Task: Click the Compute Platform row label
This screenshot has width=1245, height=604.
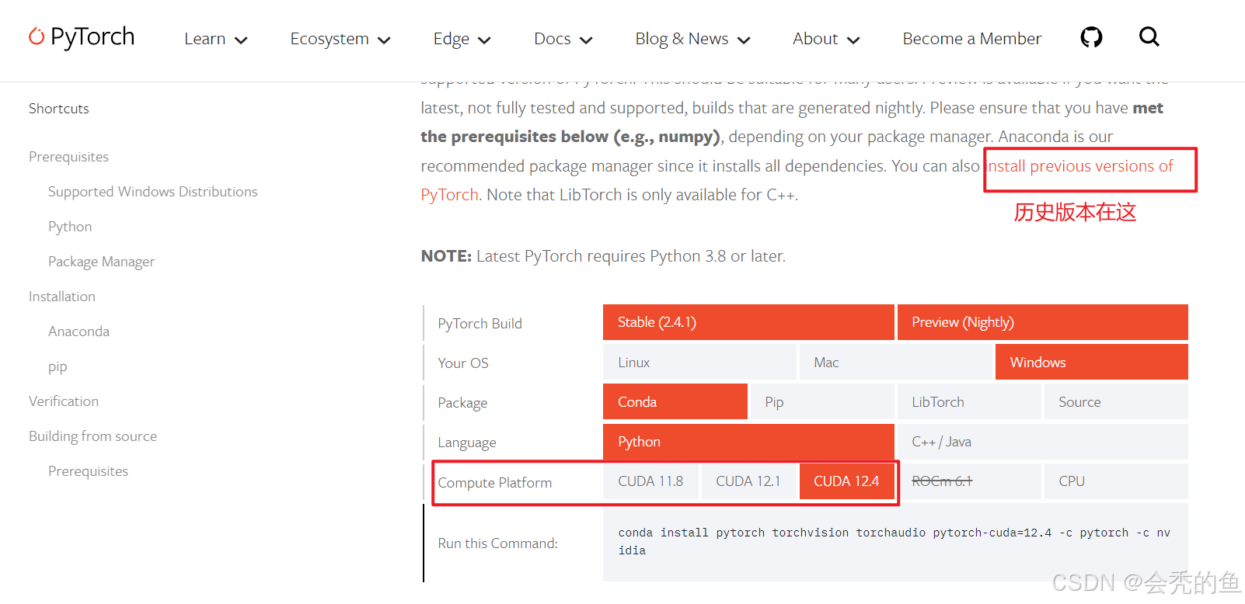Action: pos(494,483)
